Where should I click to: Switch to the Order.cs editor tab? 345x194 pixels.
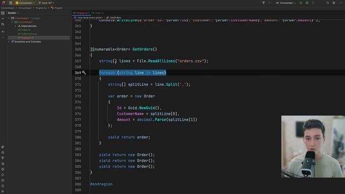pyautogui.click(x=98, y=13)
